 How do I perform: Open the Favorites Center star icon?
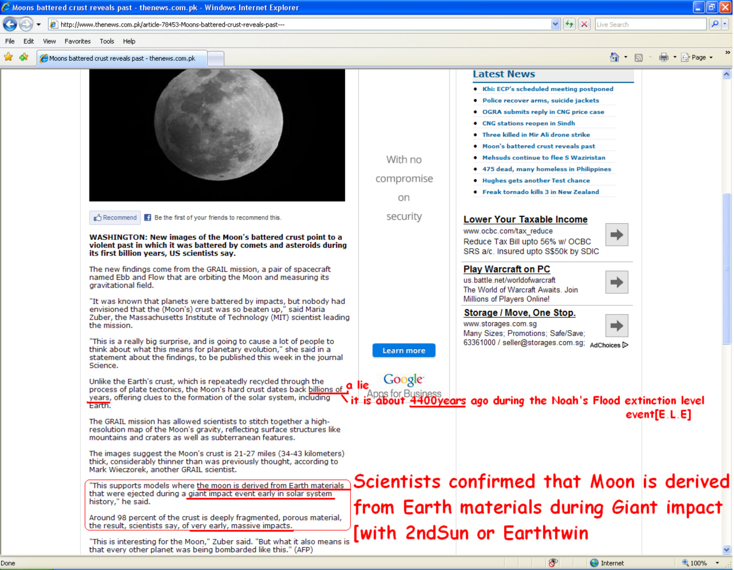(x=8, y=57)
